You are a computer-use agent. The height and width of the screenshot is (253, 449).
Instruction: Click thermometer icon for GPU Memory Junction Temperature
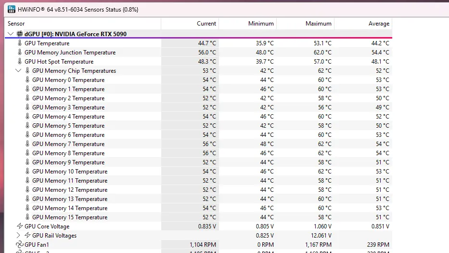(x=20, y=52)
